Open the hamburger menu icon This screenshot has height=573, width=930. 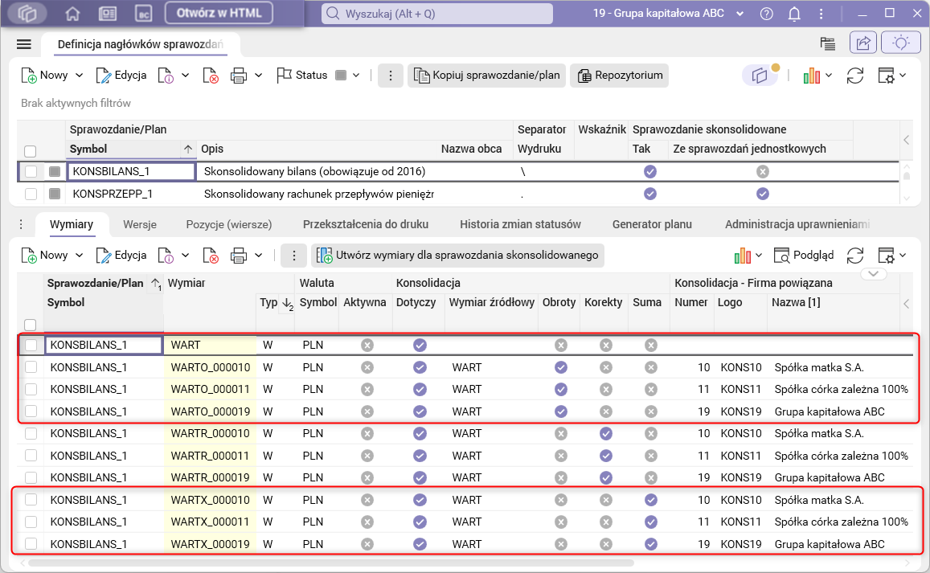[x=23, y=44]
